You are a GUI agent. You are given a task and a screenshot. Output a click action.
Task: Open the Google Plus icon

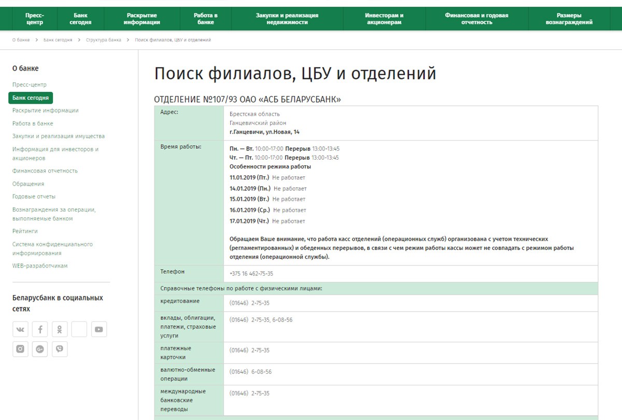coord(40,349)
